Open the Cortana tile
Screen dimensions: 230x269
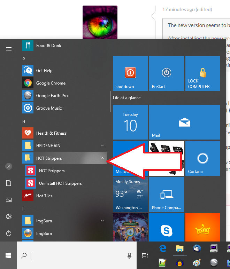pos(203,158)
